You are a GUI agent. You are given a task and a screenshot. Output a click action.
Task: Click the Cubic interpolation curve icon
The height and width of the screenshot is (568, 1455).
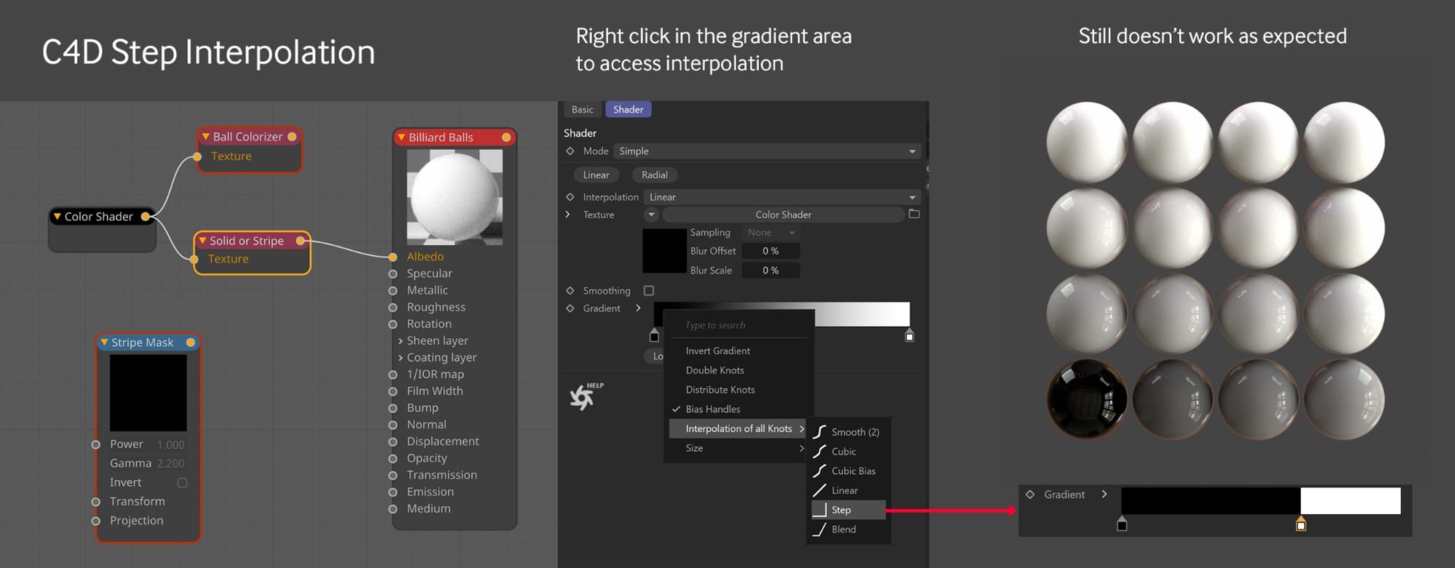point(820,452)
